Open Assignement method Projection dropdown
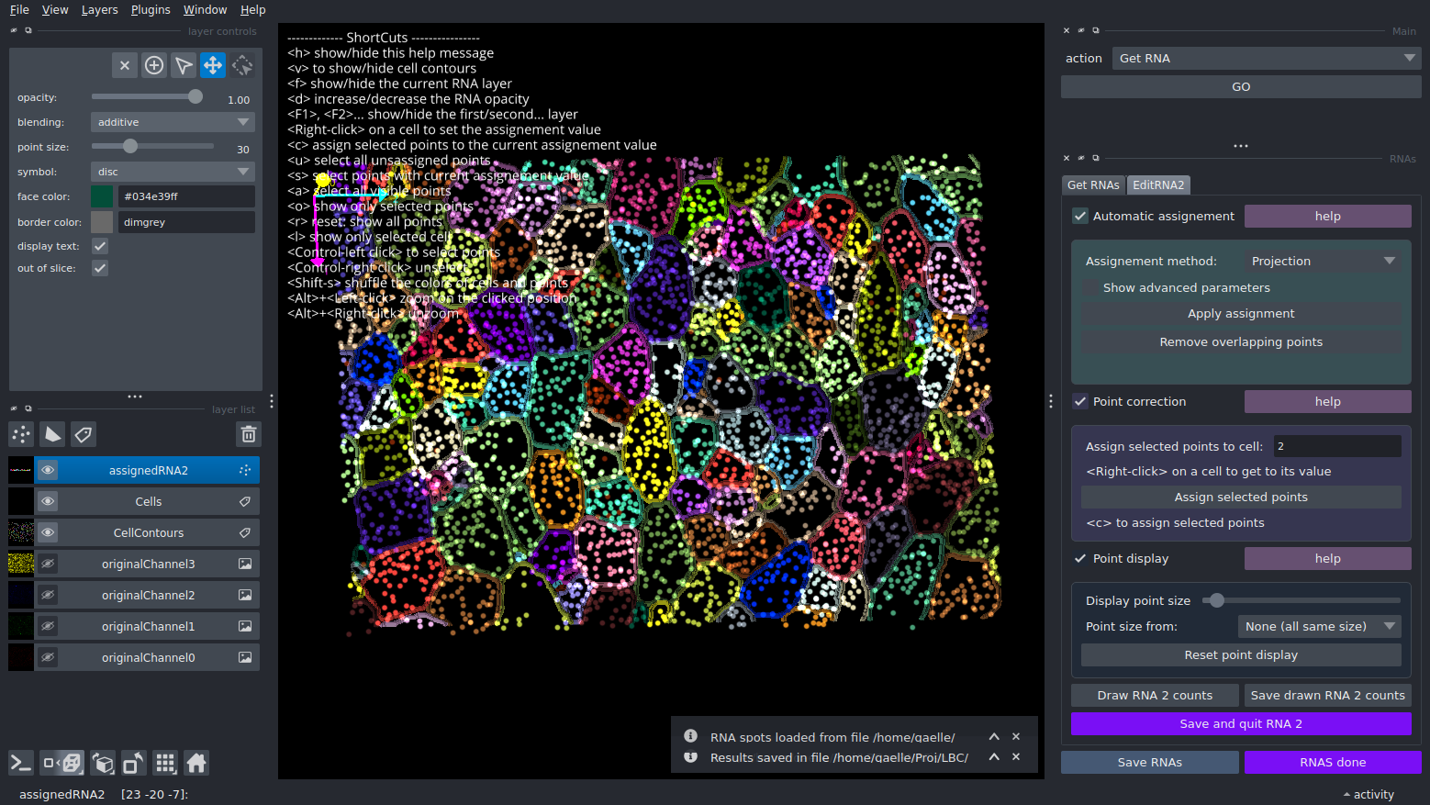 click(1323, 261)
